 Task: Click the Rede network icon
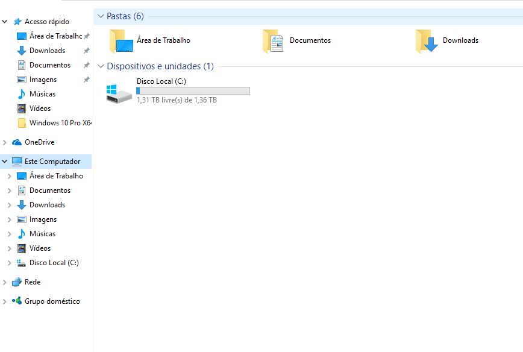(17, 282)
